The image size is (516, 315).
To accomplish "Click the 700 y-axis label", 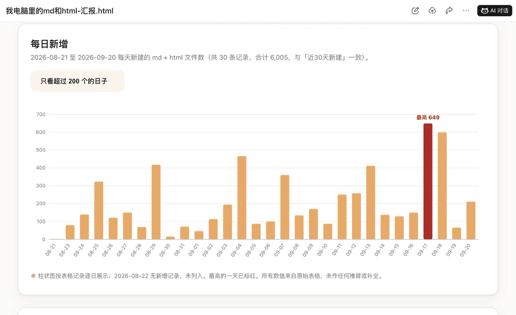I will click(x=41, y=114).
